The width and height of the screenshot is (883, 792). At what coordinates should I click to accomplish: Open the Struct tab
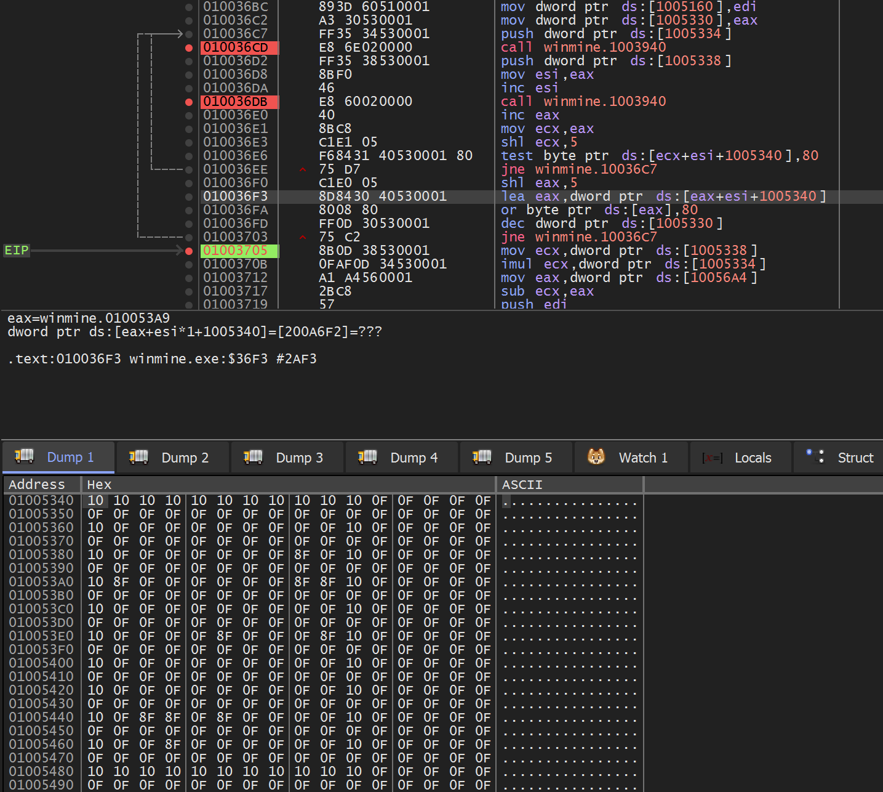point(839,458)
